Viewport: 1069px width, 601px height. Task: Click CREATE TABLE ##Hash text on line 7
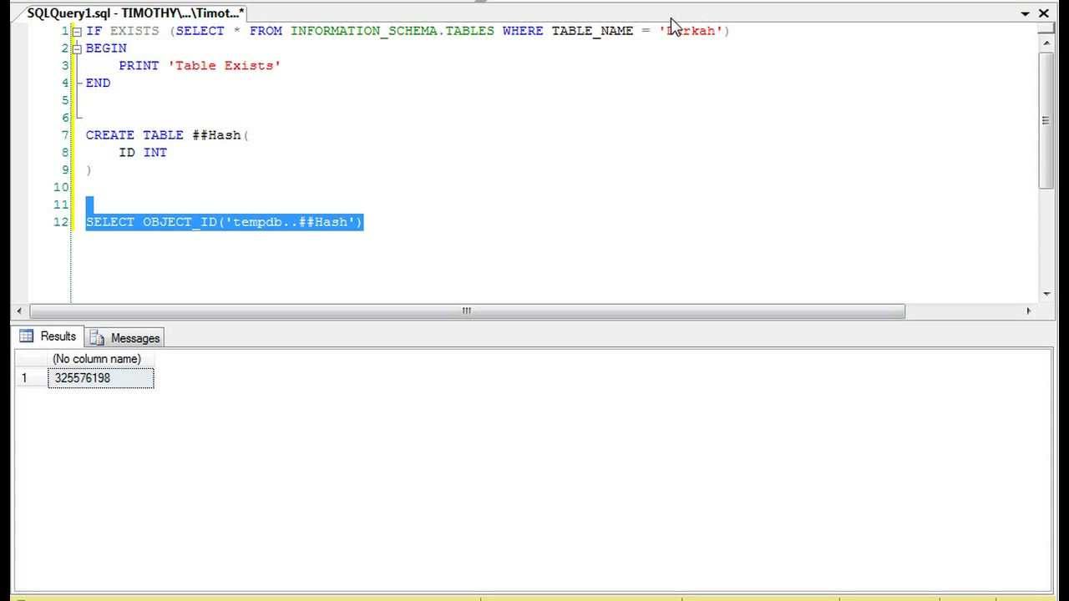click(x=167, y=135)
